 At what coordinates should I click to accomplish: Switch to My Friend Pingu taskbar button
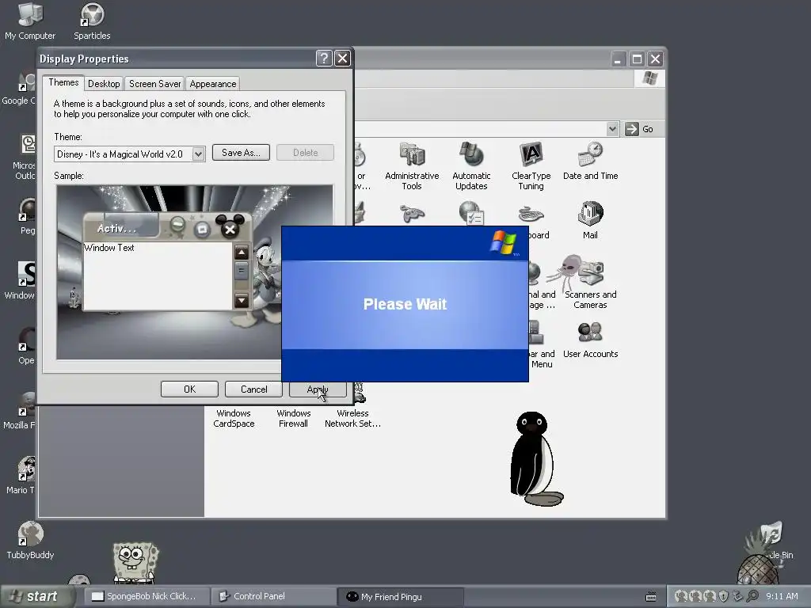coord(402,596)
